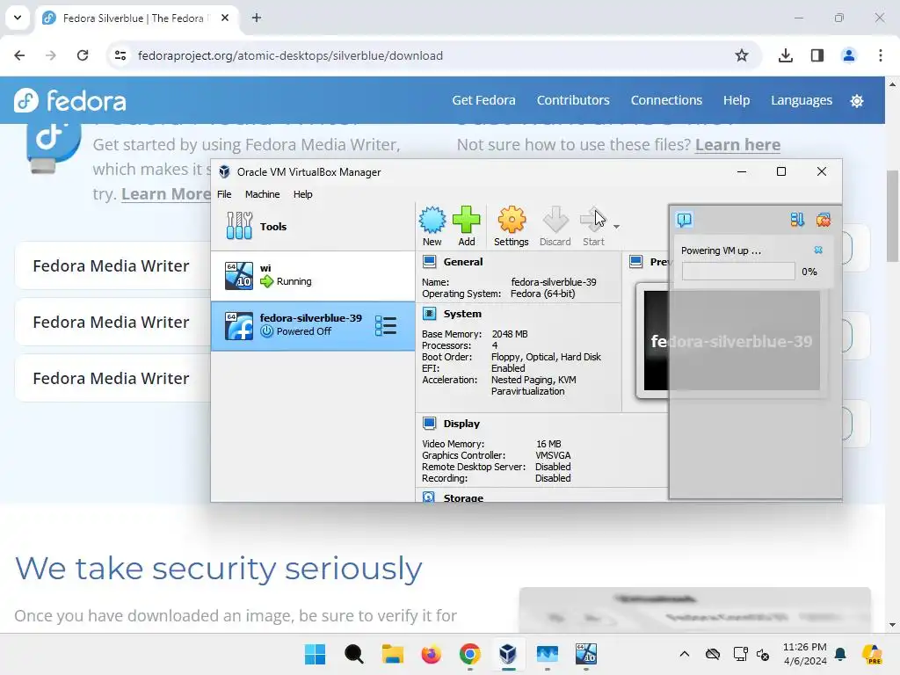
Task: Click the sort notifications icon in panel
Action: coord(796,219)
